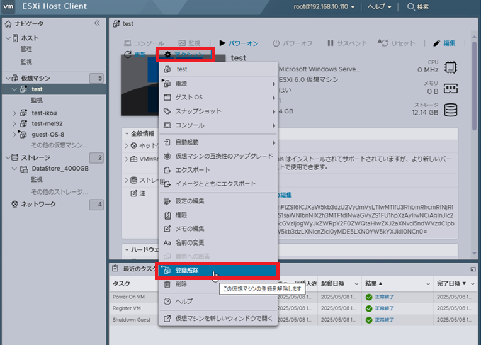Image resolution: width=481 pixels, height=345 pixels.
Task: Collapse the DataStore_4000GB tree node
Action: (14, 169)
